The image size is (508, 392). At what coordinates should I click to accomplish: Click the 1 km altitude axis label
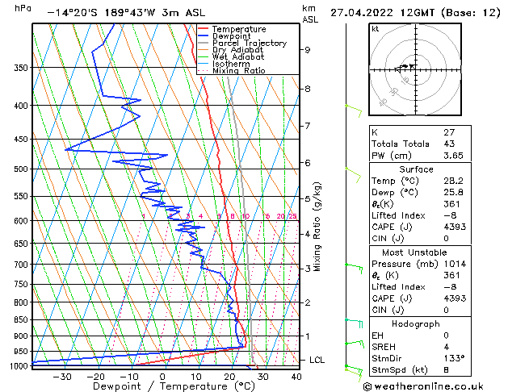[308, 336]
